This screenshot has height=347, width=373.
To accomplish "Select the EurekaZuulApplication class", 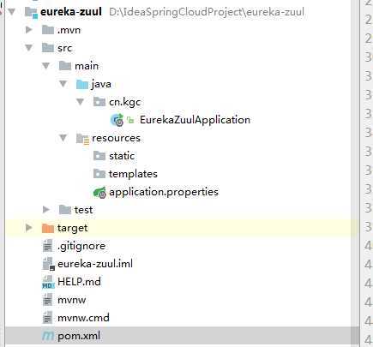I will [x=195, y=120].
